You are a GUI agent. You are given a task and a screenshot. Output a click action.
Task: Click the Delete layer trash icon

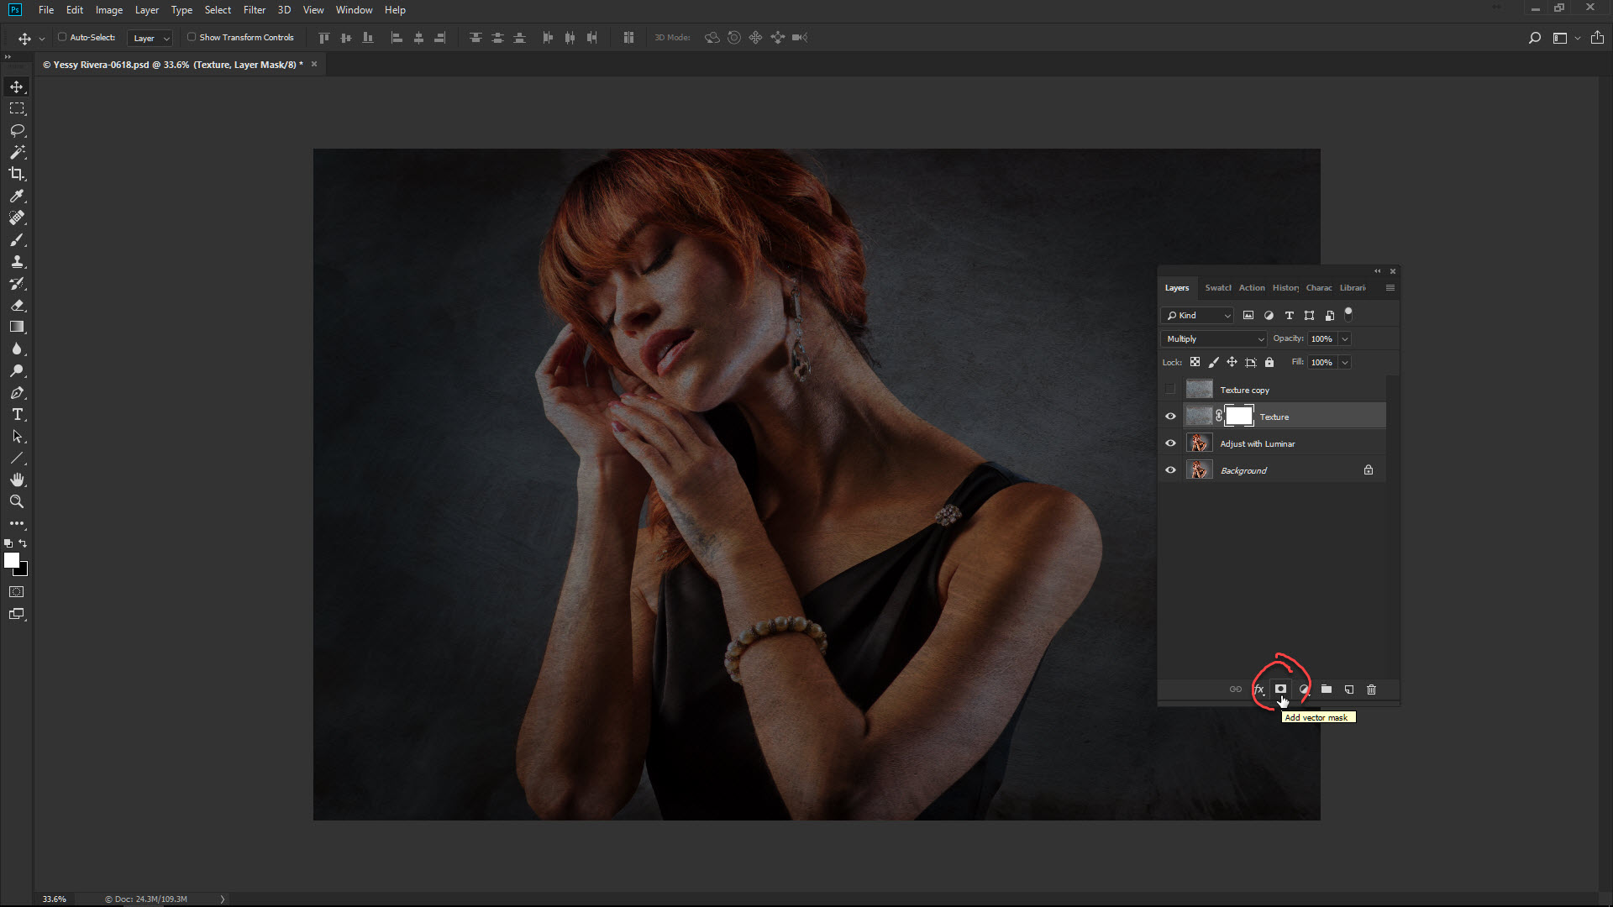[x=1371, y=689]
